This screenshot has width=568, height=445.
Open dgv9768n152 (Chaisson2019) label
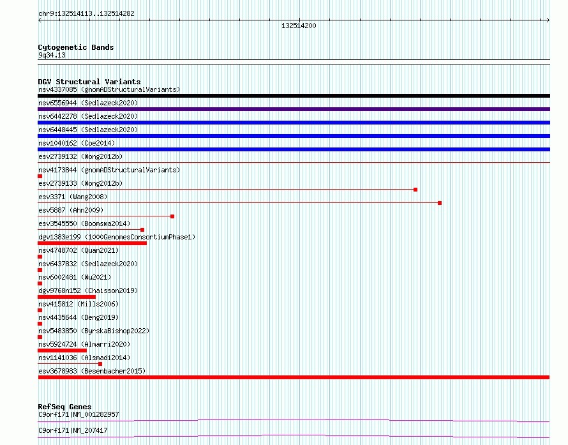[x=88, y=290]
